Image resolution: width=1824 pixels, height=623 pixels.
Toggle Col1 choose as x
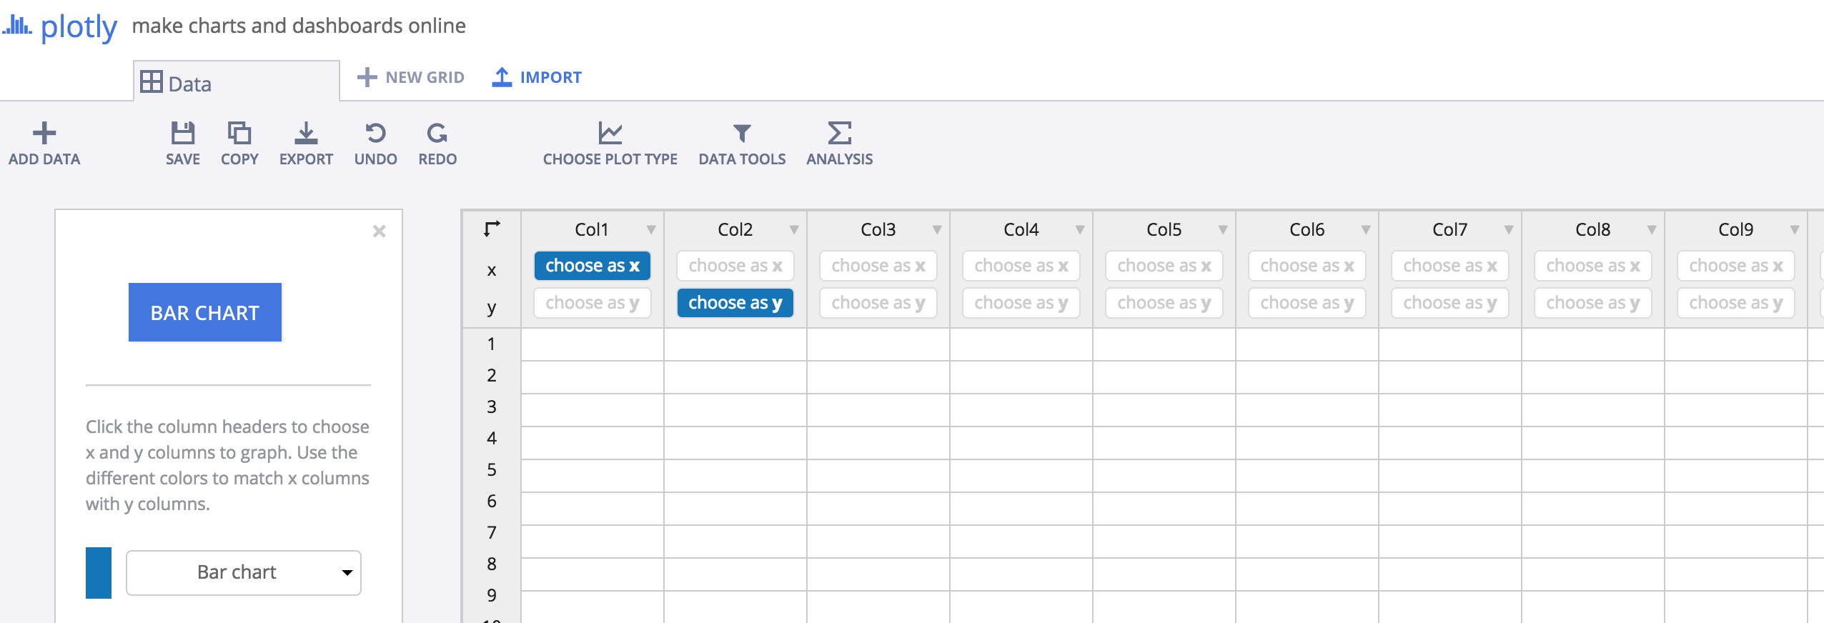coord(593,266)
